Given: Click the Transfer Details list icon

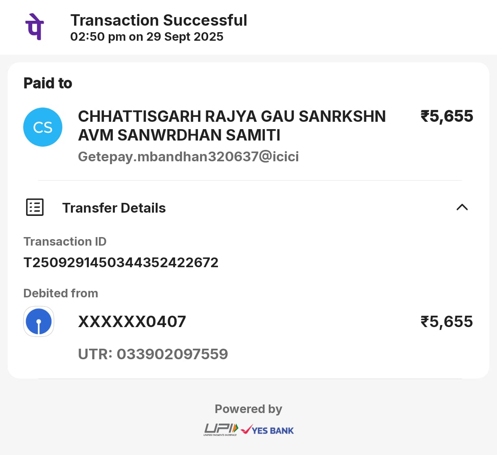Looking at the screenshot, I should [35, 207].
